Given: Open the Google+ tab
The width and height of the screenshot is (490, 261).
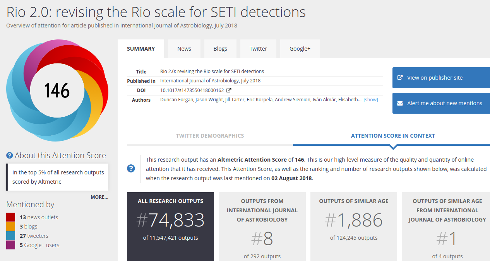Looking at the screenshot, I should click(300, 49).
